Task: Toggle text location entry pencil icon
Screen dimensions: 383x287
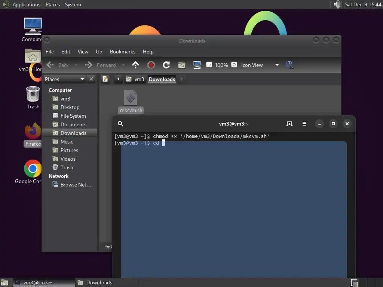Action: click(x=105, y=79)
